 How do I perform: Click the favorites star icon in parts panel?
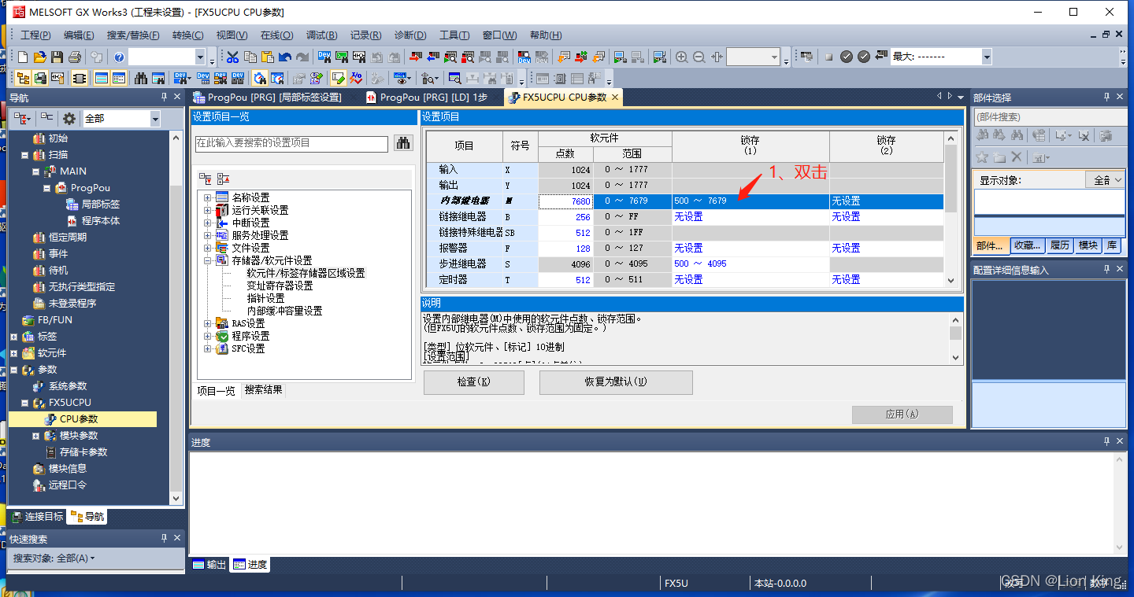point(982,157)
